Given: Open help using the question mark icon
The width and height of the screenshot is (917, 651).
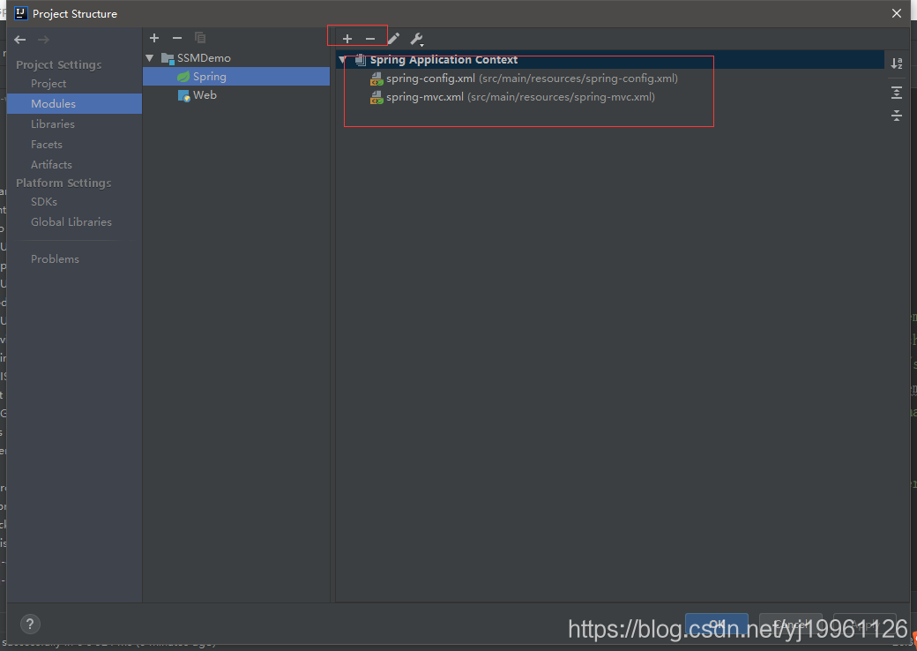Looking at the screenshot, I should (x=29, y=624).
